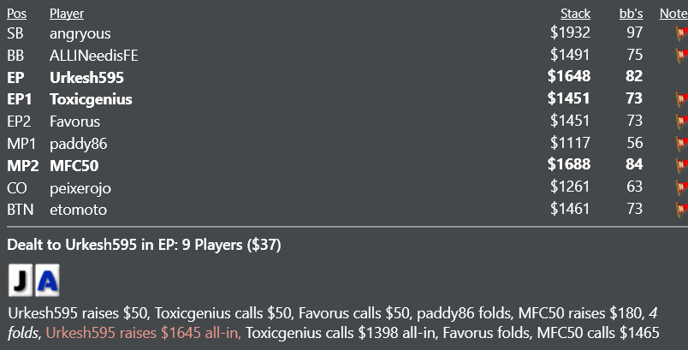This screenshot has width=688, height=350.
Task: Click the Note column header
Action: click(x=673, y=14)
